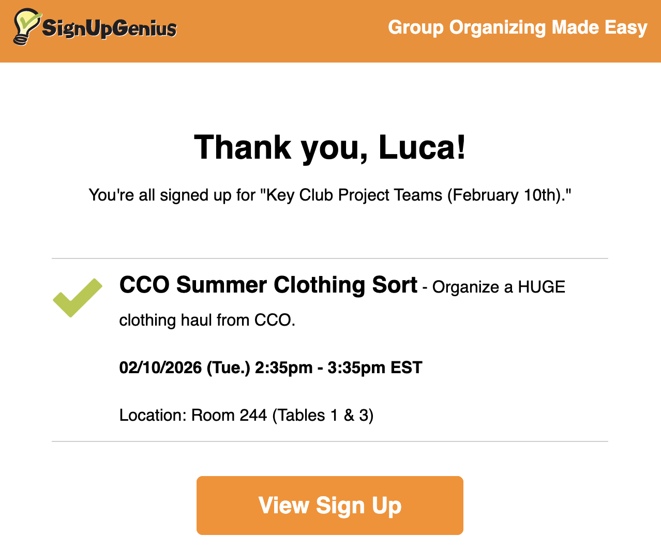Click the "You're all signed up for" text

[172, 195]
